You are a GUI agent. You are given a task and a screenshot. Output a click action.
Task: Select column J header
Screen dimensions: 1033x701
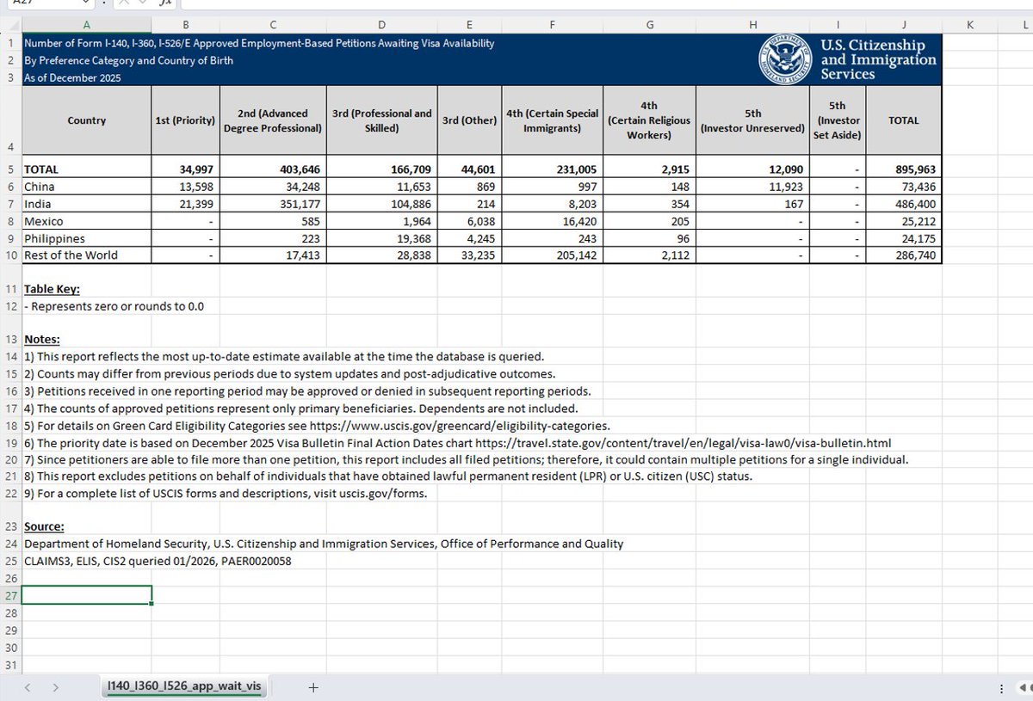tap(903, 24)
